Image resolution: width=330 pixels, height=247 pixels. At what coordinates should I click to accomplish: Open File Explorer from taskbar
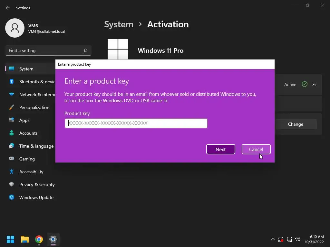[24, 239]
